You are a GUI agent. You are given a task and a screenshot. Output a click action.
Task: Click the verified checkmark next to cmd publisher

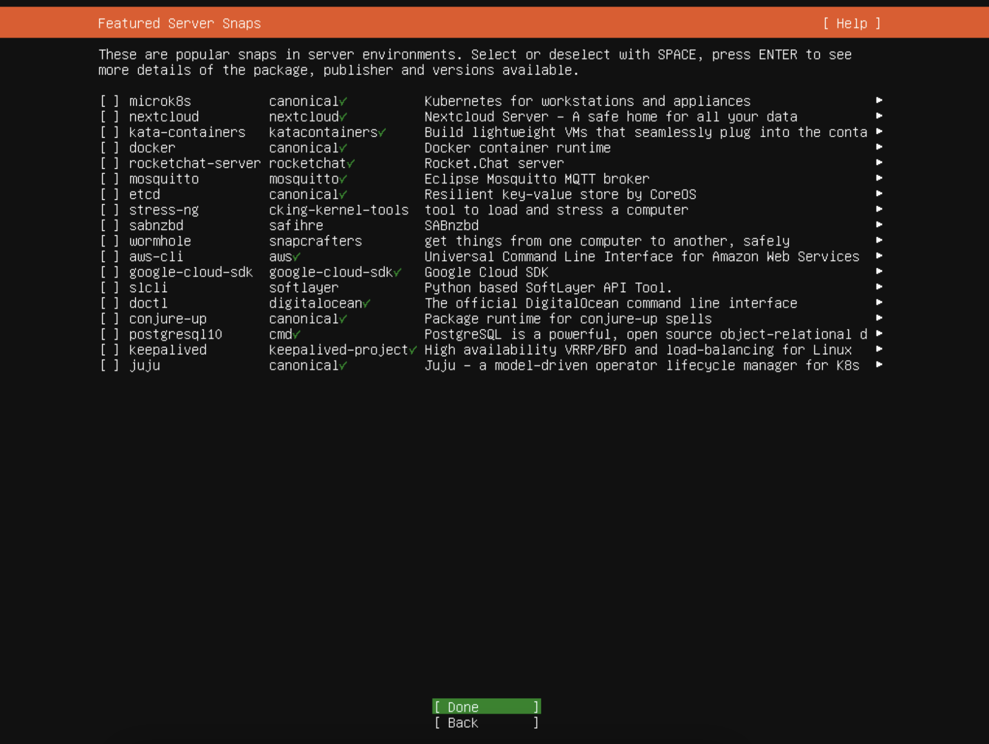tap(297, 335)
